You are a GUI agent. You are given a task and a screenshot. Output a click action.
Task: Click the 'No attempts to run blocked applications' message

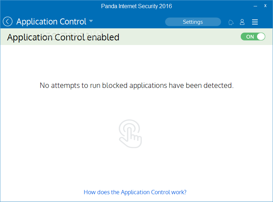pyautogui.click(x=136, y=85)
